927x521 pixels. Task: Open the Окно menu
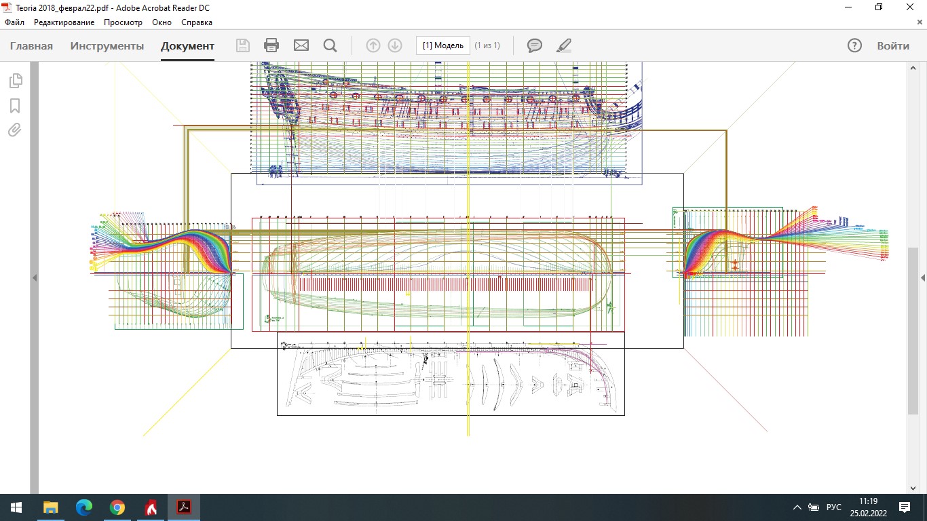pyautogui.click(x=162, y=22)
